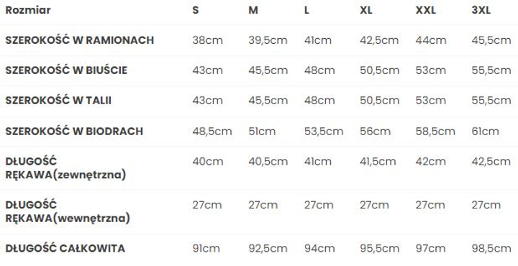Screen dimensions: 518x266
Task: Select the XL size column header
Action: click(366, 10)
